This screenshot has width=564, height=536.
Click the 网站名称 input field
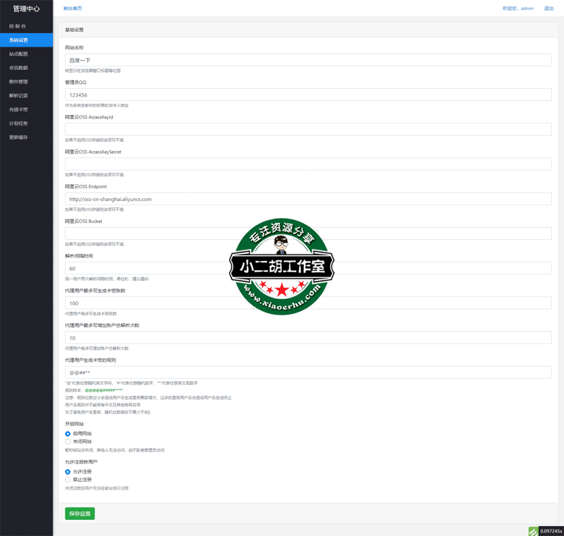click(x=308, y=61)
